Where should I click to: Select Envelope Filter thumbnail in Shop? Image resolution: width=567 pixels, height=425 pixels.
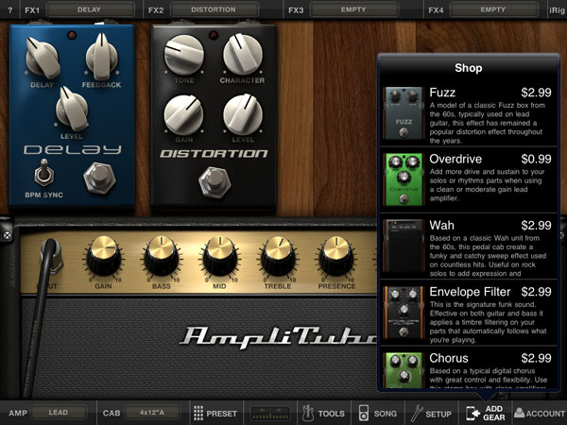pyautogui.click(x=404, y=313)
